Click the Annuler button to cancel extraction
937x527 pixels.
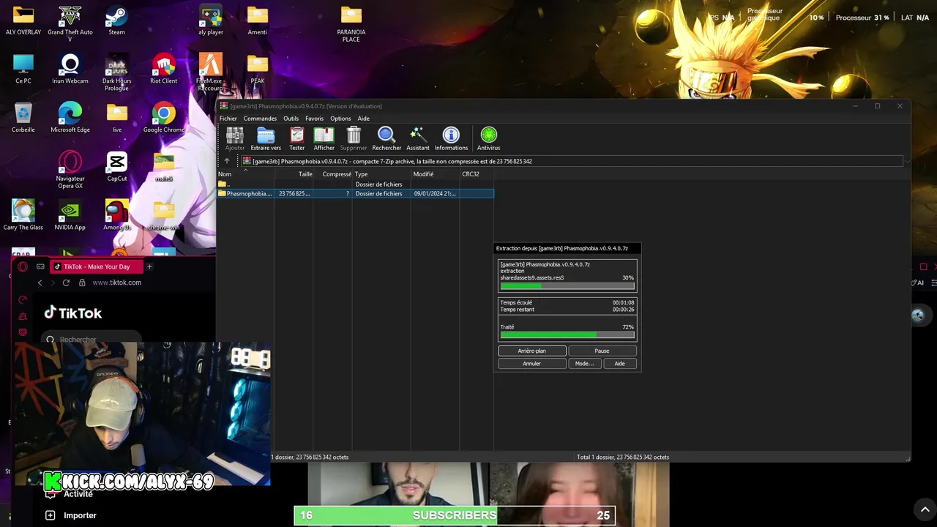[531, 364]
